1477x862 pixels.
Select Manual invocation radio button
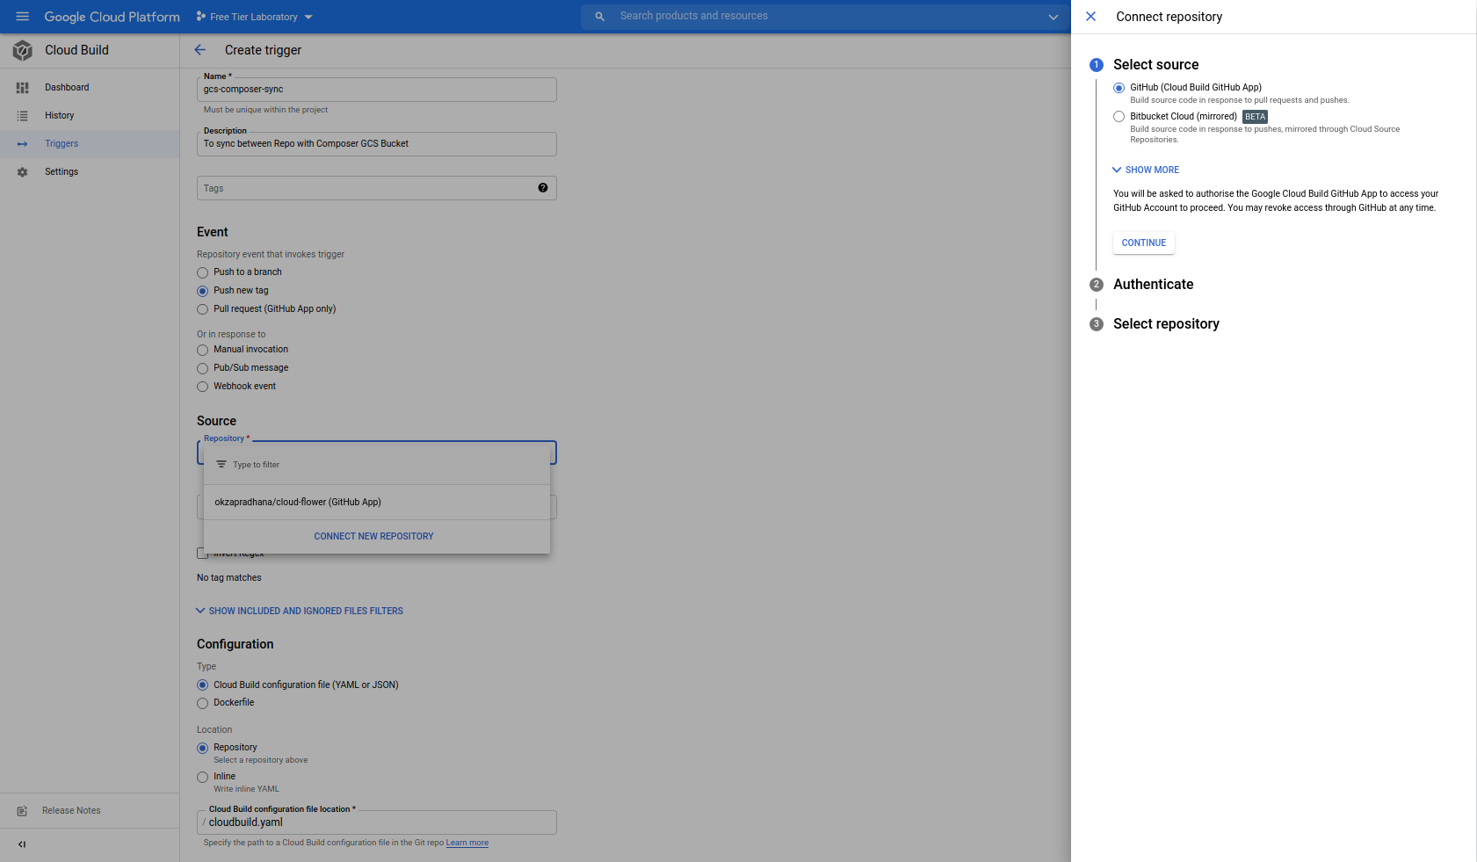coord(203,351)
